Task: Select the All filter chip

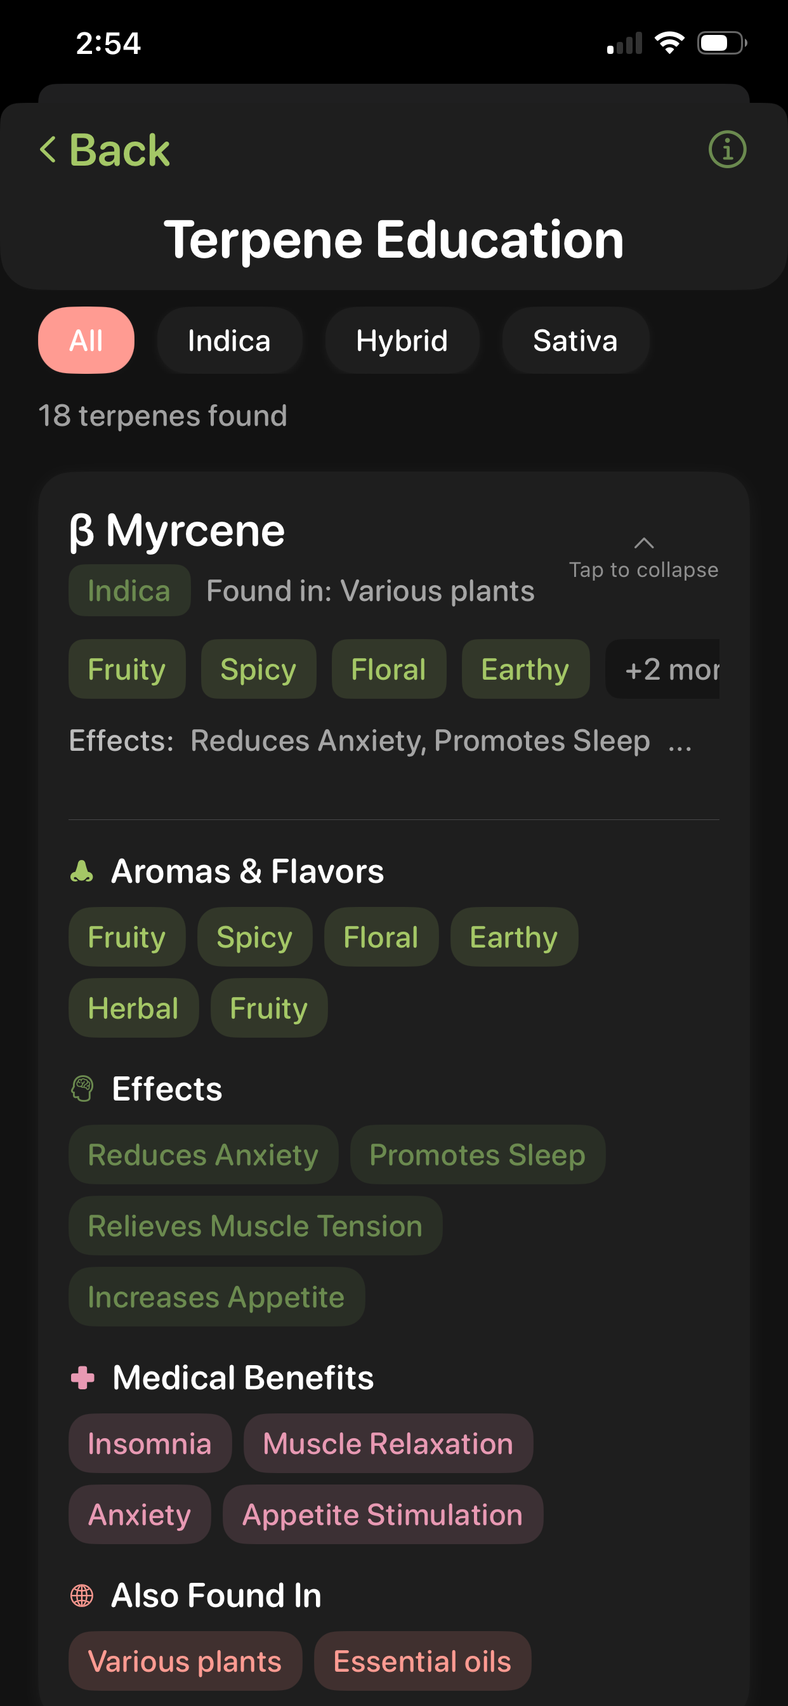Action: 86,340
